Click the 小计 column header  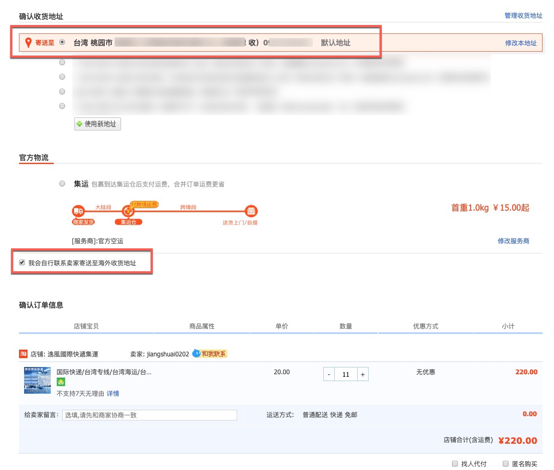508,326
